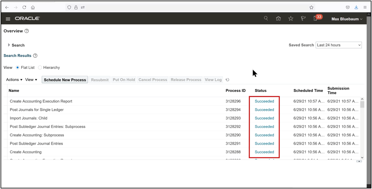Expand the Search section triangle
This screenshot has width=372, height=189.
(9, 45)
